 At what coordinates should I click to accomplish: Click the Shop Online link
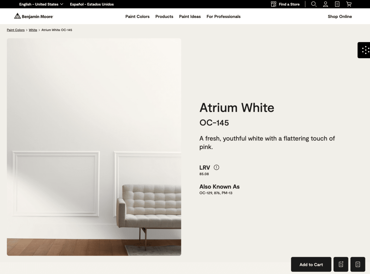pyautogui.click(x=340, y=16)
